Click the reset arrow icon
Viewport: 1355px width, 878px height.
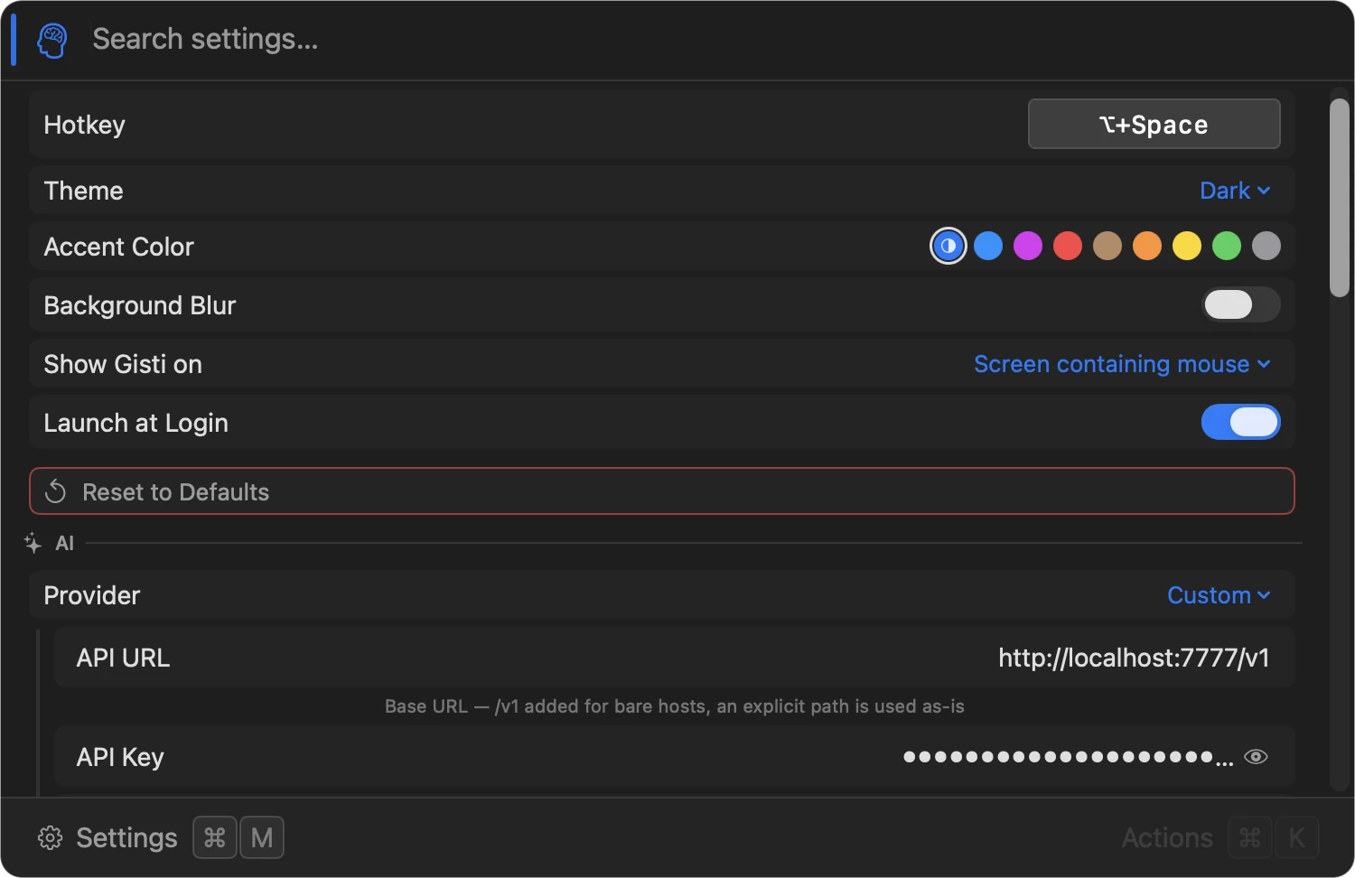pyautogui.click(x=56, y=491)
